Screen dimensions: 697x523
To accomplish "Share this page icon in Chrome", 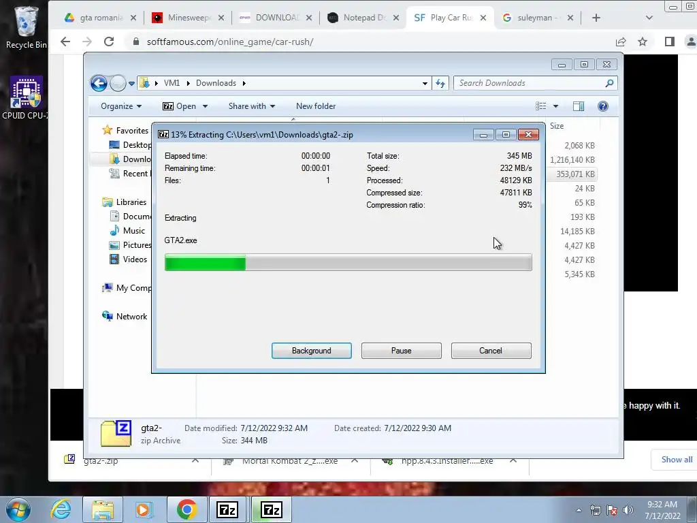I will point(621,42).
